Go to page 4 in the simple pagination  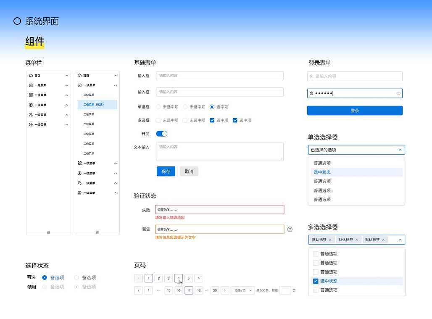pos(179,278)
